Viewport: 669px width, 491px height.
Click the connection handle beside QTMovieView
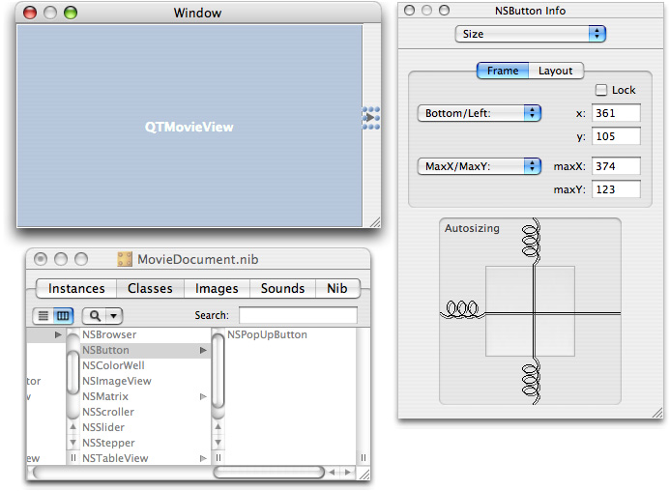[x=370, y=118]
